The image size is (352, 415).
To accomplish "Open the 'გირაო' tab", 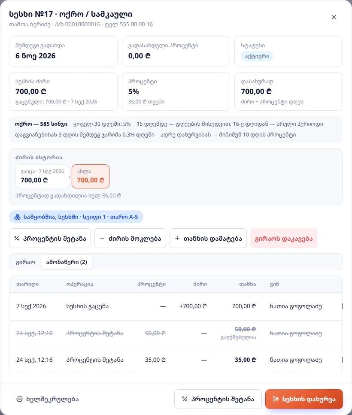I will pos(25,262).
